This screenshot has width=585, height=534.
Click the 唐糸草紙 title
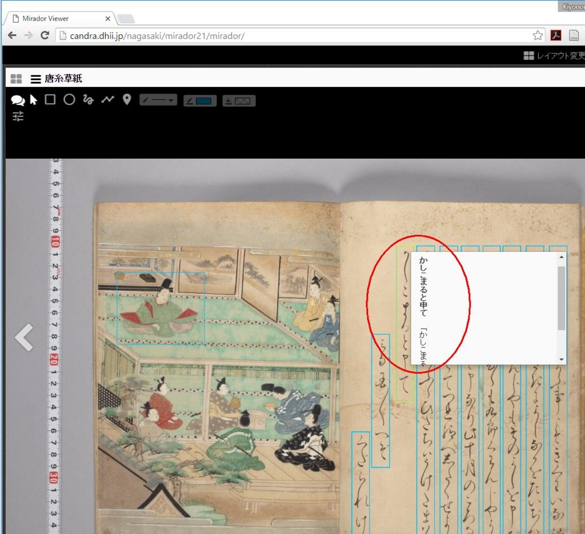pos(63,78)
